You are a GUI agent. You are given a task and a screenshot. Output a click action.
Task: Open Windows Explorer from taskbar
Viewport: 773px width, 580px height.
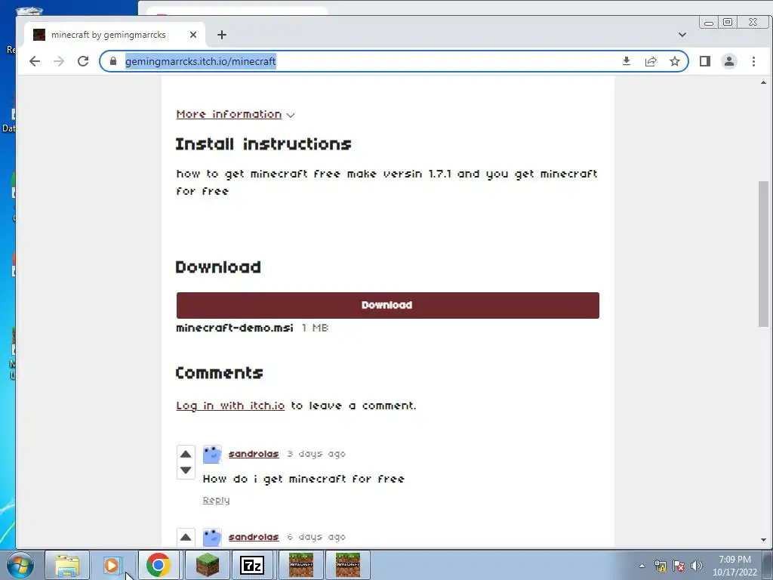click(x=67, y=565)
